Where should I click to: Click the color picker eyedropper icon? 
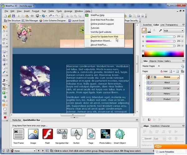[161, 31]
